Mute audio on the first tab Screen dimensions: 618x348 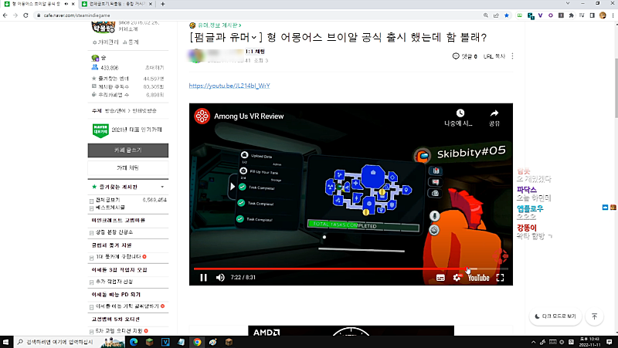click(66, 4)
